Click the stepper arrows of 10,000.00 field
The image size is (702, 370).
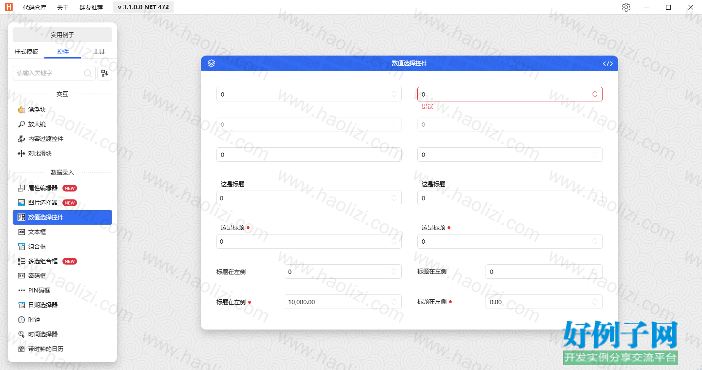[394, 302]
